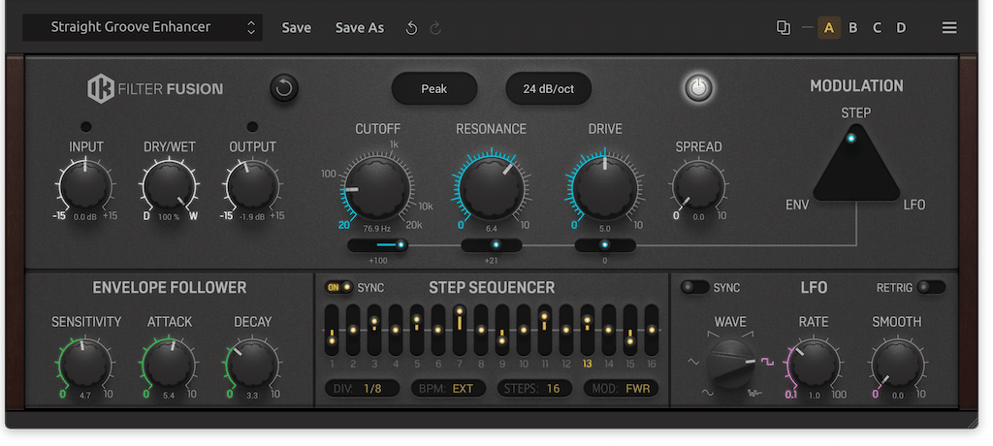Click the LFO SMOOTH knob
Image resolution: width=993 pixels, height=446 pixels.
897,365
